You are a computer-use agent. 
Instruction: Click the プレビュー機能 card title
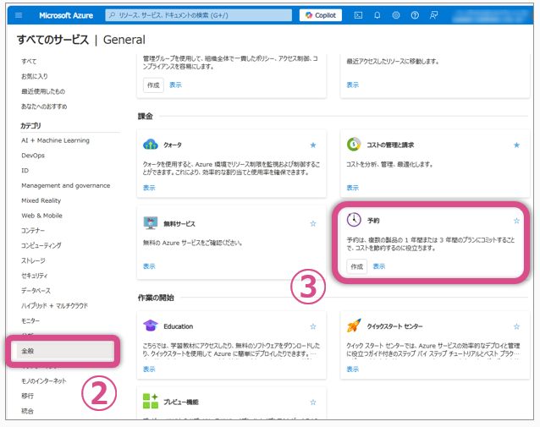click(x=181, y=402)
